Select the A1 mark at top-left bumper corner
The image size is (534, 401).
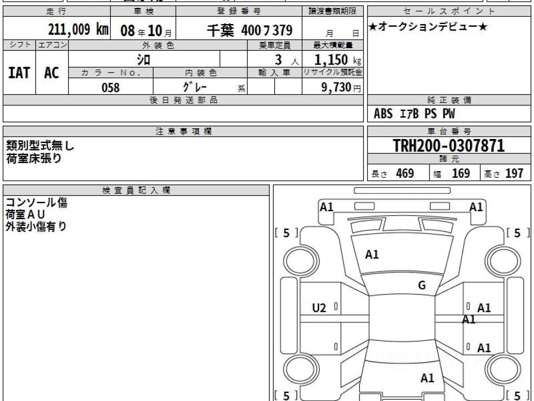point(327,207)
